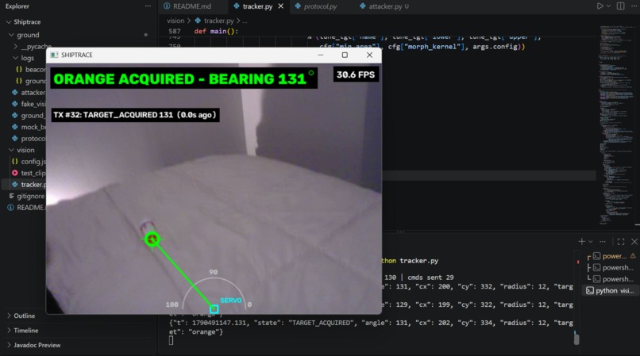This screenshot has width=640, height=356.
Task: Open the attacker.py editor tab
Action: tap(385, 6)
